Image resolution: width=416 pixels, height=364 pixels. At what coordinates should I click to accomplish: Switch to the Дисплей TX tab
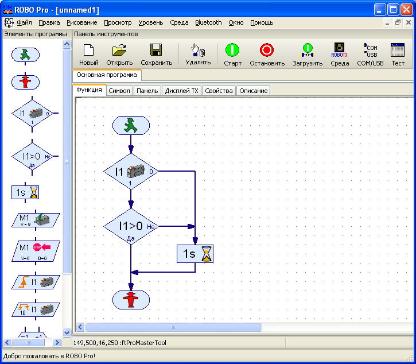tap(181, 91)
